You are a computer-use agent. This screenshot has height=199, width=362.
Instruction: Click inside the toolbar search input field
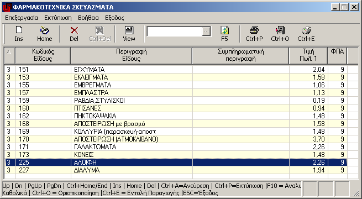click(x=175, y=32)
